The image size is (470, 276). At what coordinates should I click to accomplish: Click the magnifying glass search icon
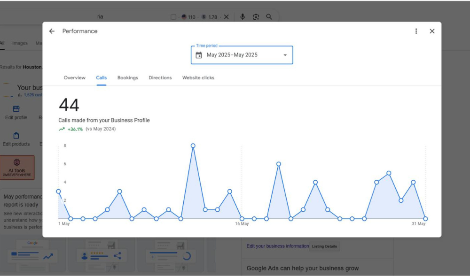(269, 17)
